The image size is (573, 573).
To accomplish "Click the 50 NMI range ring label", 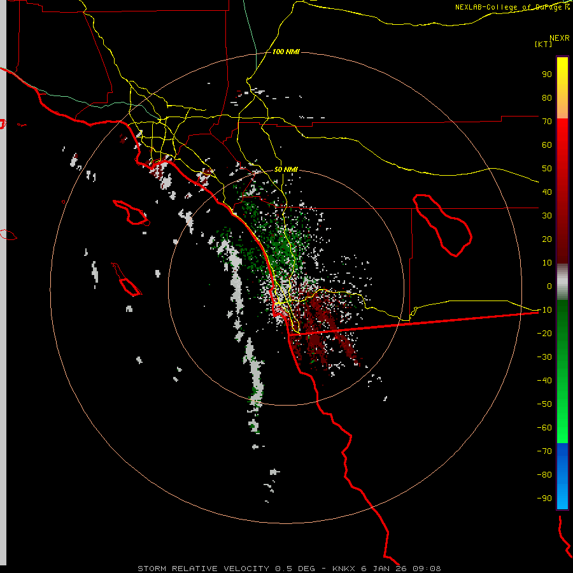I will coord(286,169).
